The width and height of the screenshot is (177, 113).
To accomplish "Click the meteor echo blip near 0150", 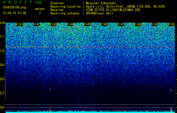I will coord(171,90).
